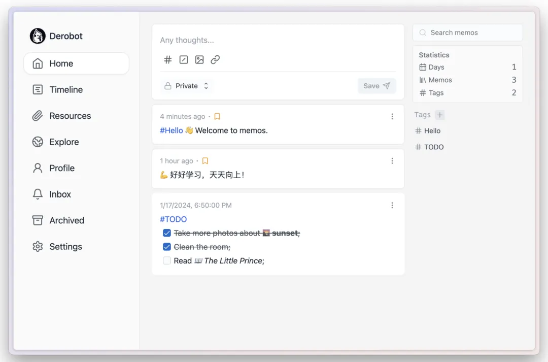Image resolution: width=548 pixels, height=362 pixels.
Task: Check the 'Read The Little Prince' task
Action: coord(167,260)
